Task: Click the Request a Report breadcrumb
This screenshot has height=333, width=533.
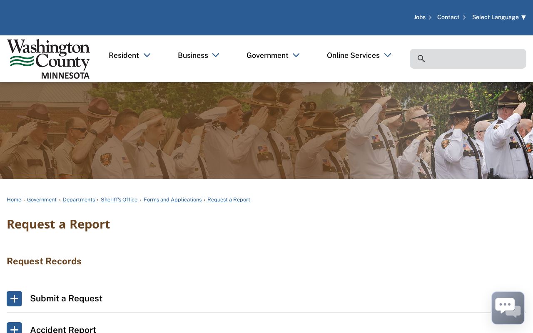Action: pyautogui.click(x=229, y=200)
